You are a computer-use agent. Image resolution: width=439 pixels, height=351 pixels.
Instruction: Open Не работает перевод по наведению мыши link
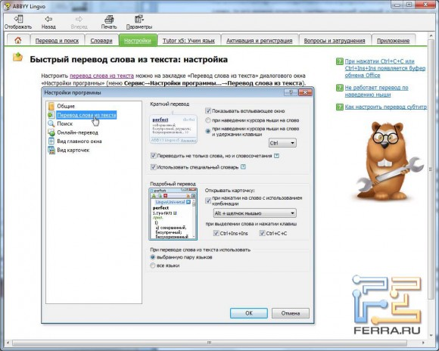pyautogui.click(x=377, y=91)
